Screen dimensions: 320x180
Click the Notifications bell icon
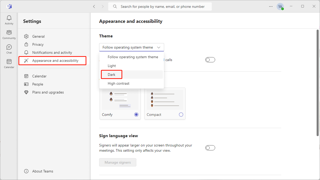(26, 52)
